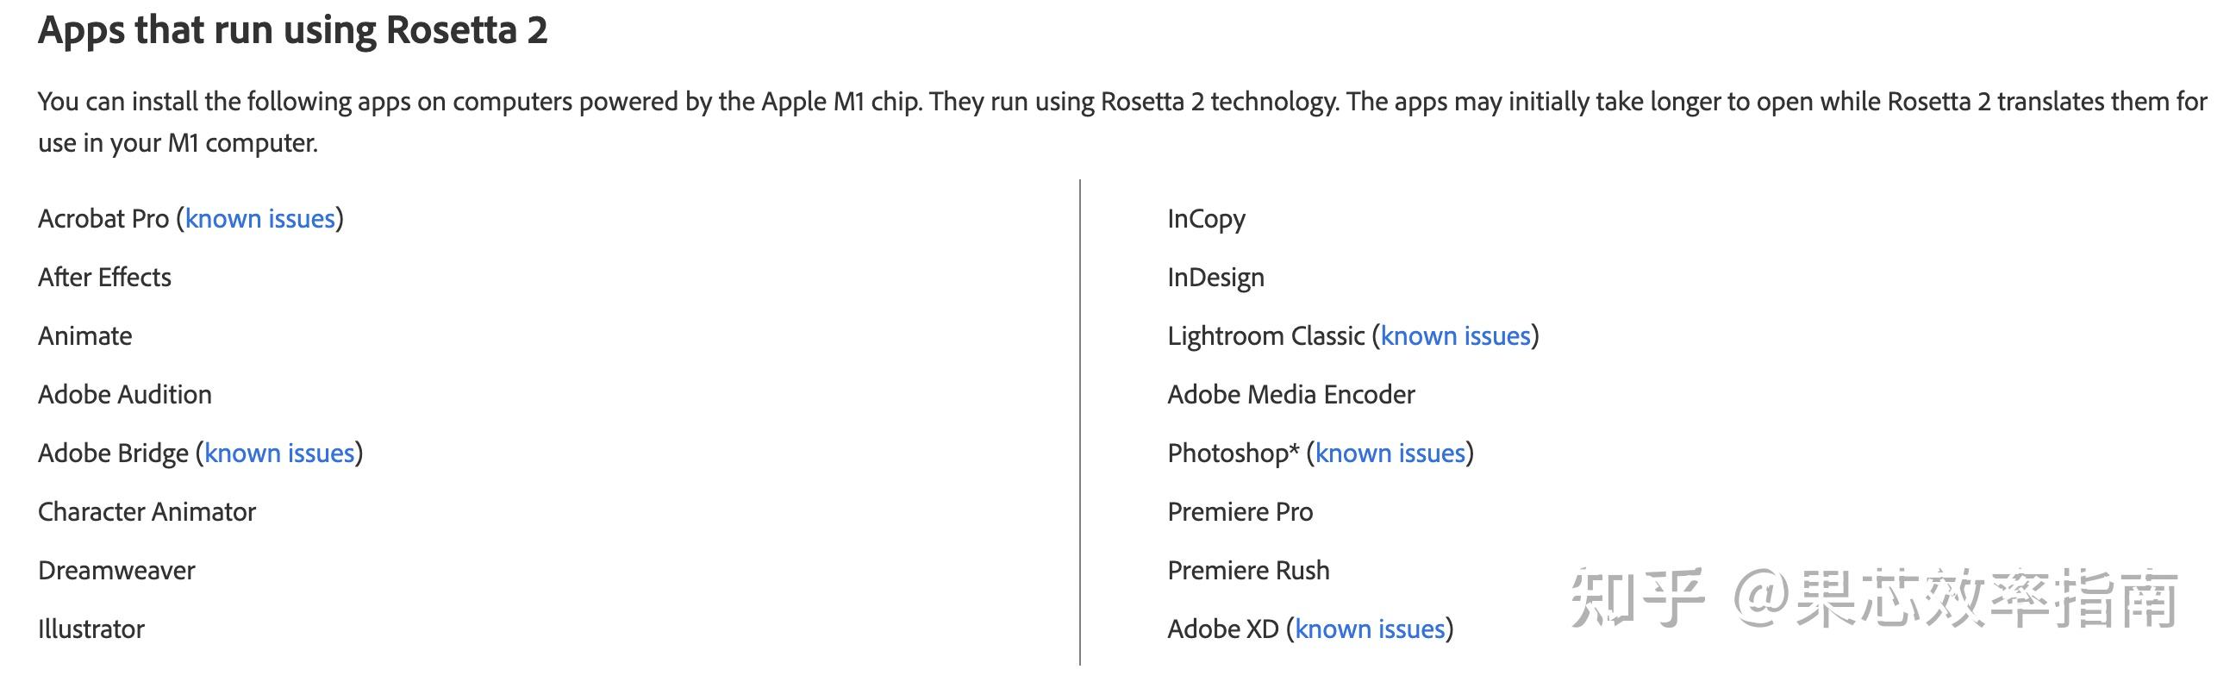Click the 'Apps that run using Rosetta 2' heading

tap(292, 29)
